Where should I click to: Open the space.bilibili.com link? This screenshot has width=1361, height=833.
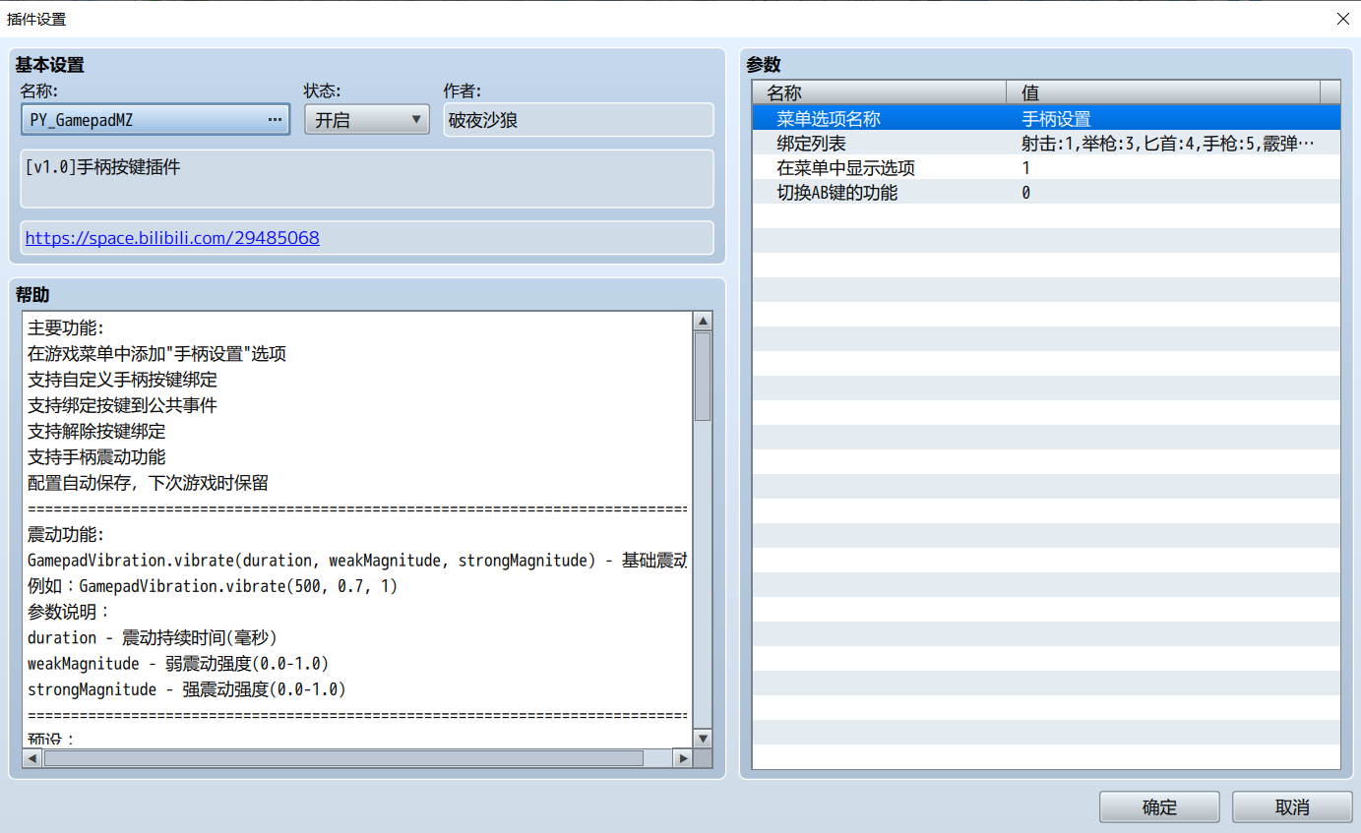tap(172, 238)
